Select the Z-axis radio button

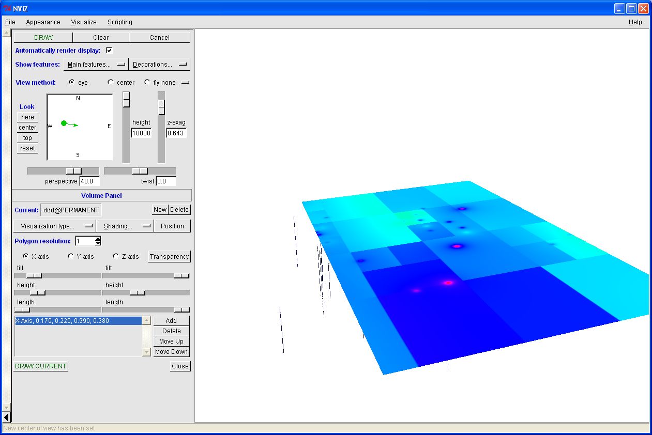[x=116, y=256]
